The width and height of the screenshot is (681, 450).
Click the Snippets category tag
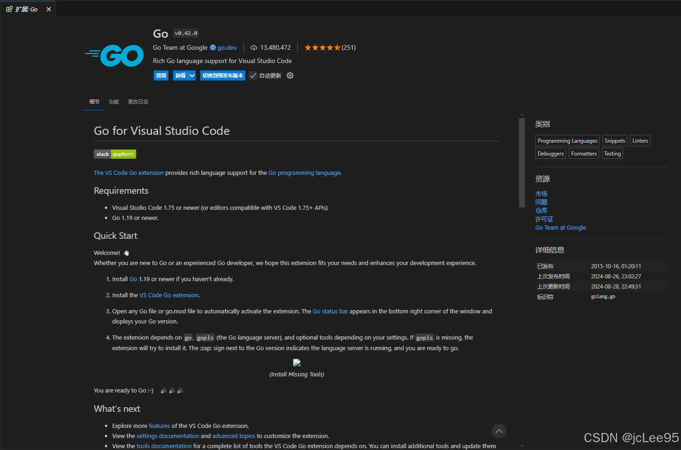(x=615, y=141)
